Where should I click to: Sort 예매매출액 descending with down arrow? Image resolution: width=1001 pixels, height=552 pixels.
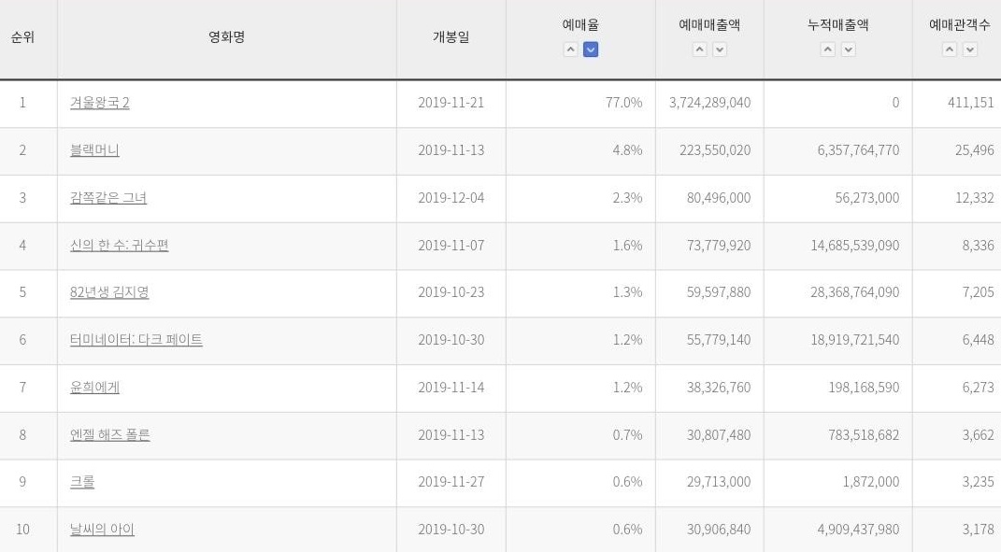pyautogui.click(x=720, y=50)
